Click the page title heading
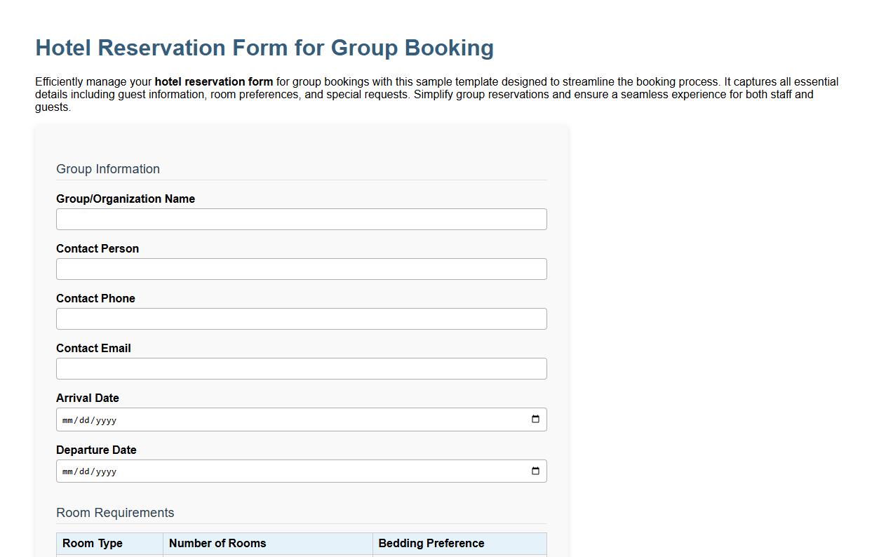This screenshot has height=557, width=886. (264, 48)
